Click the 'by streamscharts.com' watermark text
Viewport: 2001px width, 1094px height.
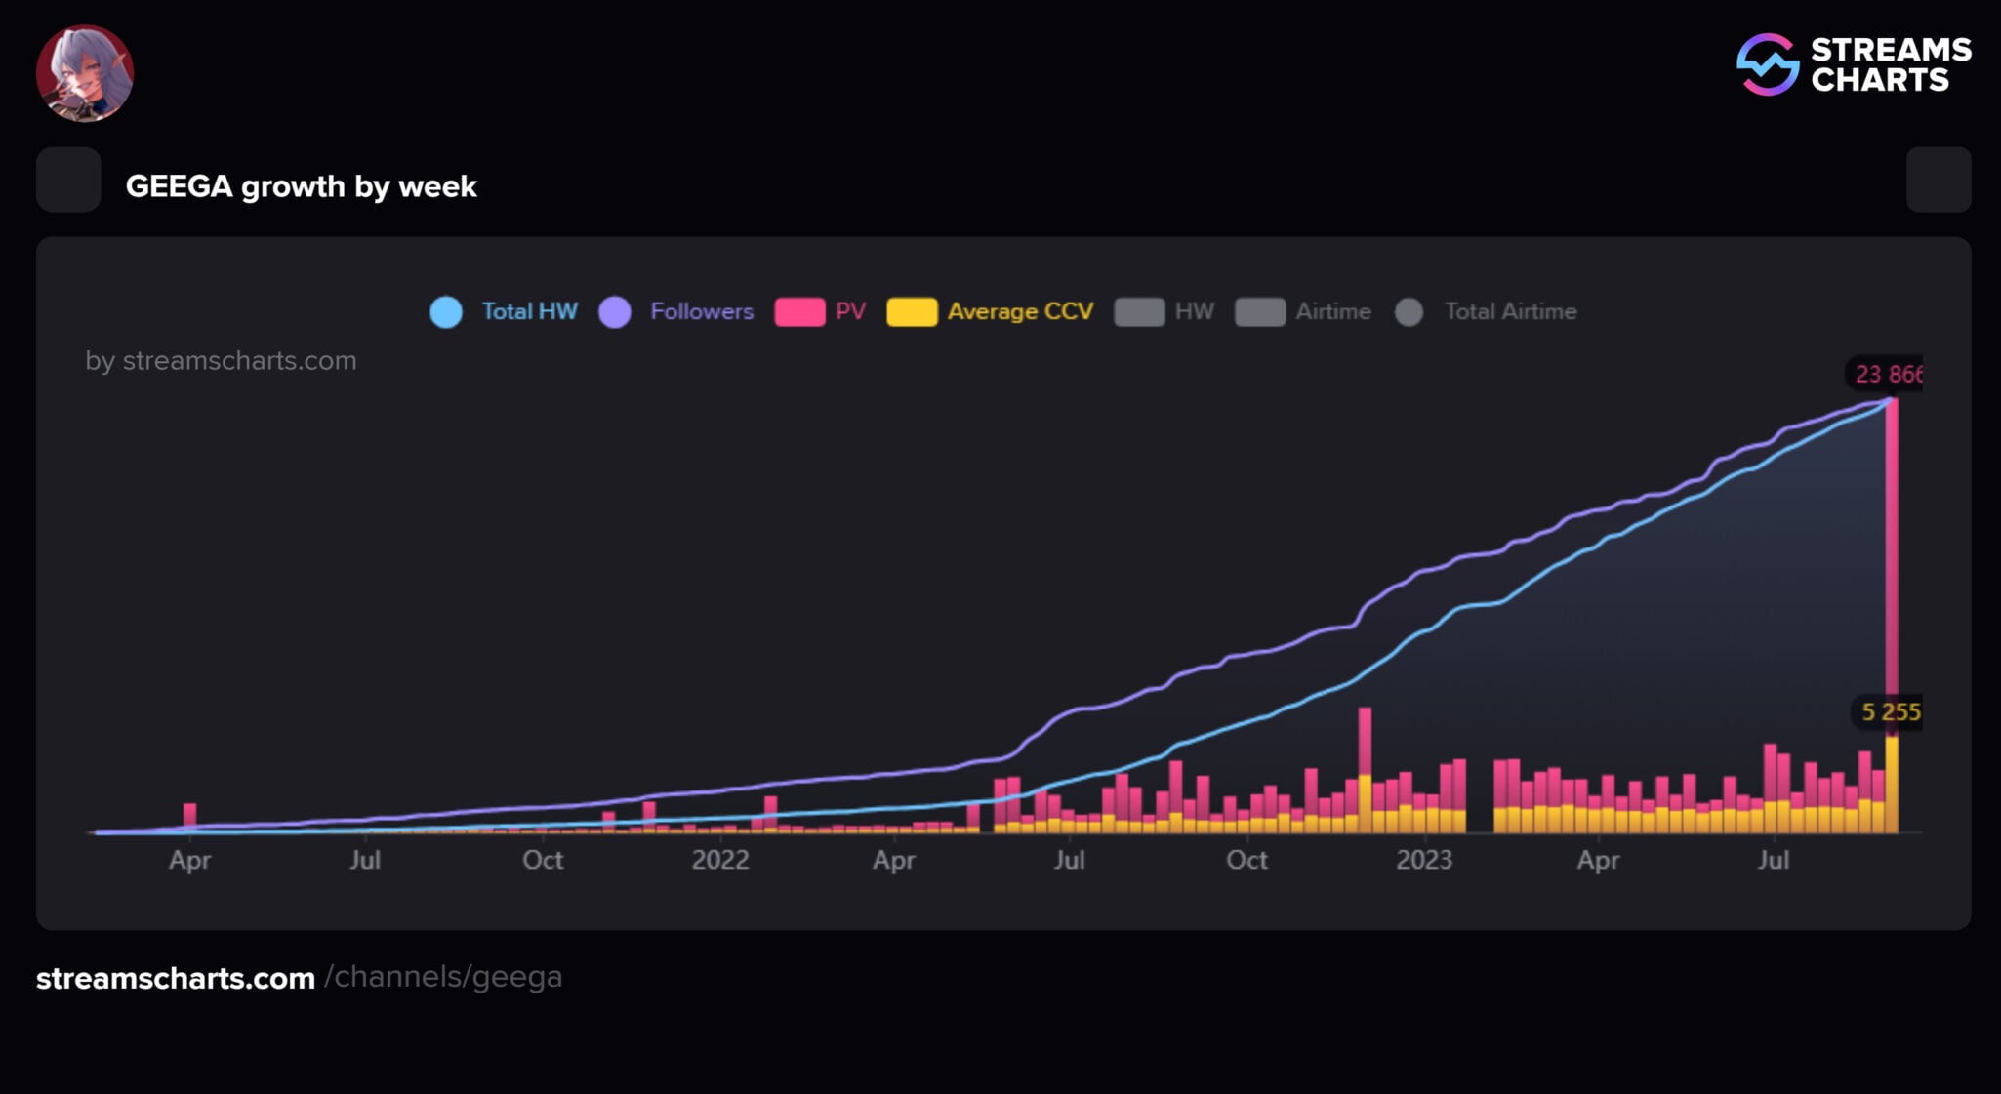coord(221,361)
